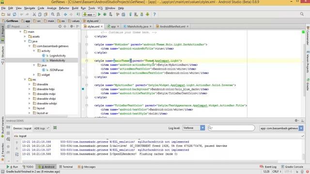
Task: Open the TODO tool window button
Action: [x=28, y=167]
